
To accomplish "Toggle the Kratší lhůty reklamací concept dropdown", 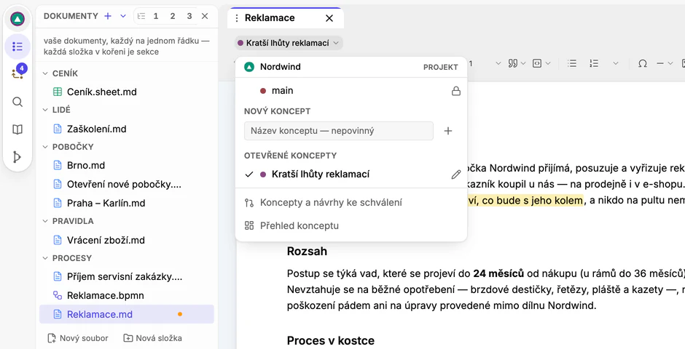I will tap(289, 43).
